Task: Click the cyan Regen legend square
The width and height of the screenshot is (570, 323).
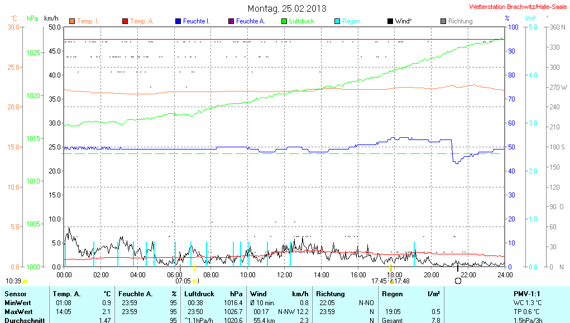Action: (x=337, y=22)
